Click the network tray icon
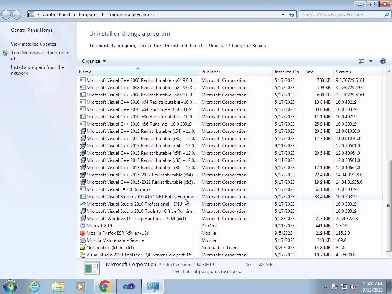The height and width of the screenshot is (294, 392). coord(344,287)
